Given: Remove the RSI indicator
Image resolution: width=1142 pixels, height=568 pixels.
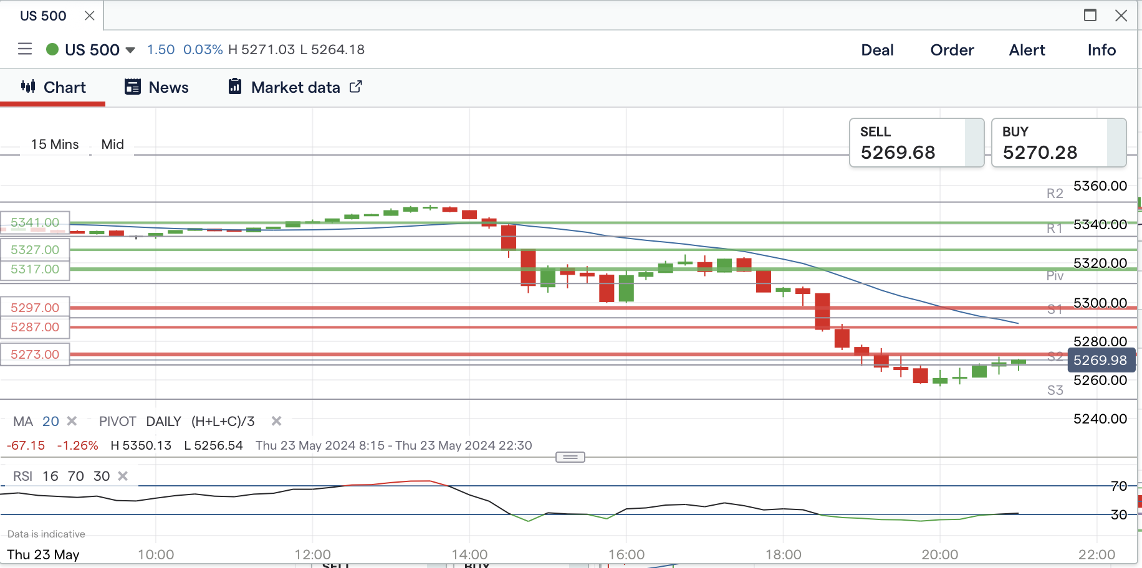Looking at the screenshot, I should [x=123, y=476].
